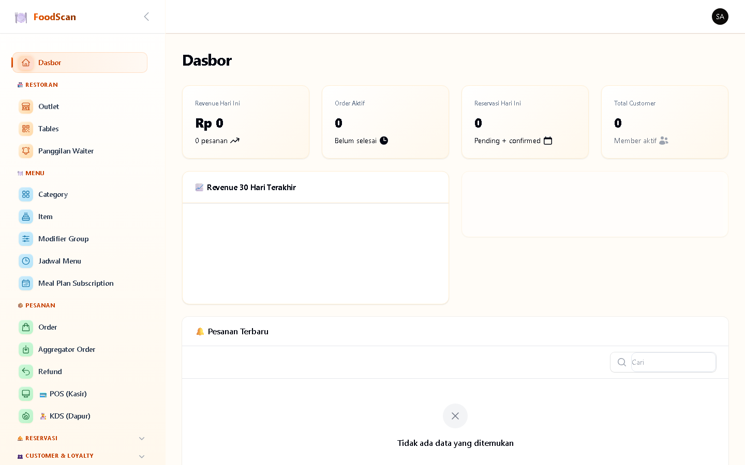Open POS (Kasir)

coord(80,394)
